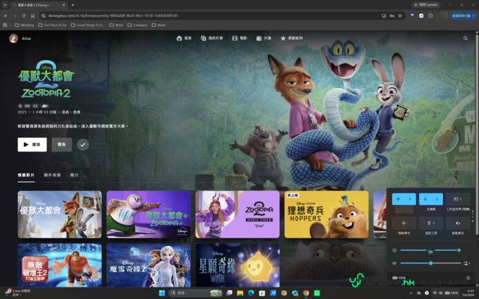Open the apps grid icon in bookmarks bar
This screenshot has width=479, height=299.
click(x=5, y=25)
